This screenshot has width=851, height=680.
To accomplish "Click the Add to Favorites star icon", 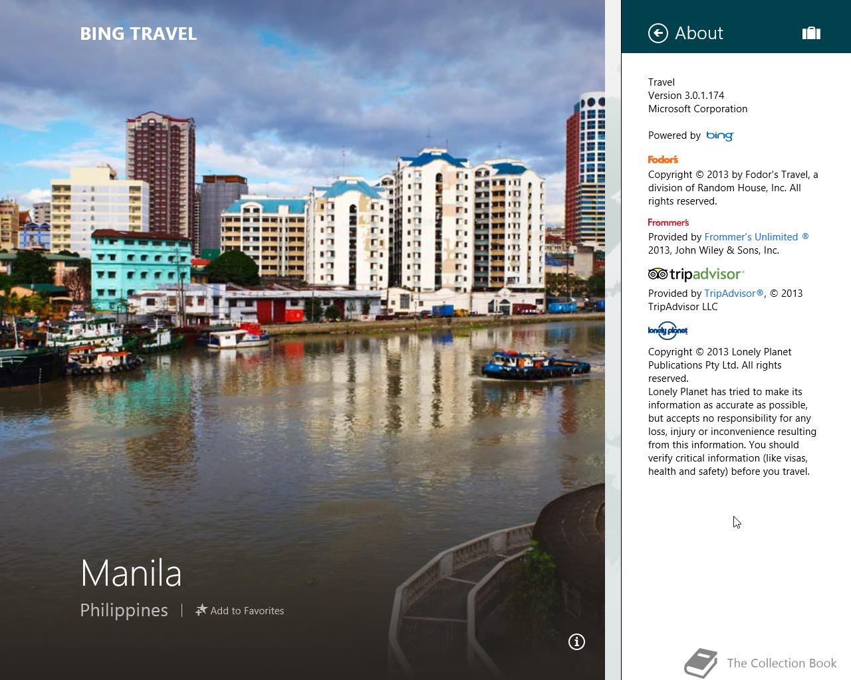I will (x=201, y=610).
